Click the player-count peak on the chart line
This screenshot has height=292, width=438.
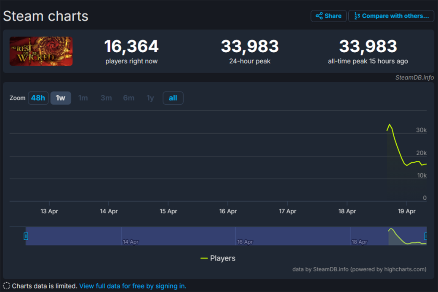(390, 124)
